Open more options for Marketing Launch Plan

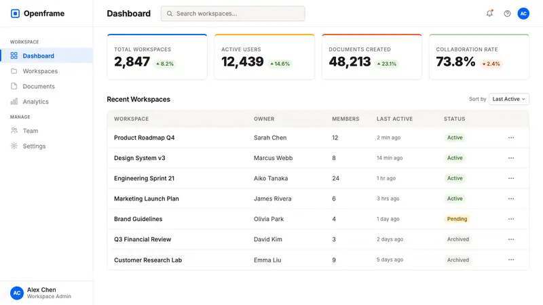(x=511, y=199)
